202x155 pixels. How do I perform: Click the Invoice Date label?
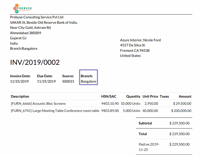pyautogui.click(x=20, y=76)
